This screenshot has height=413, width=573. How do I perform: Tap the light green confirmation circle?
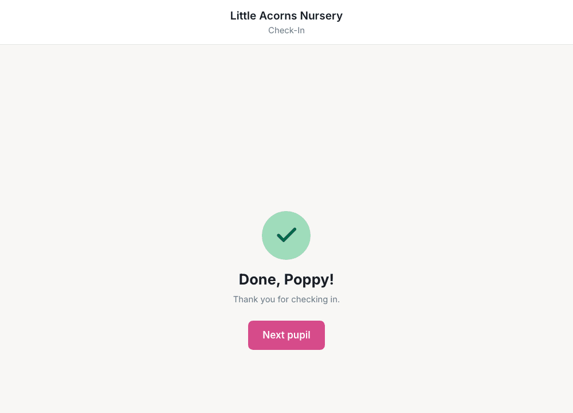pos(286,235)
